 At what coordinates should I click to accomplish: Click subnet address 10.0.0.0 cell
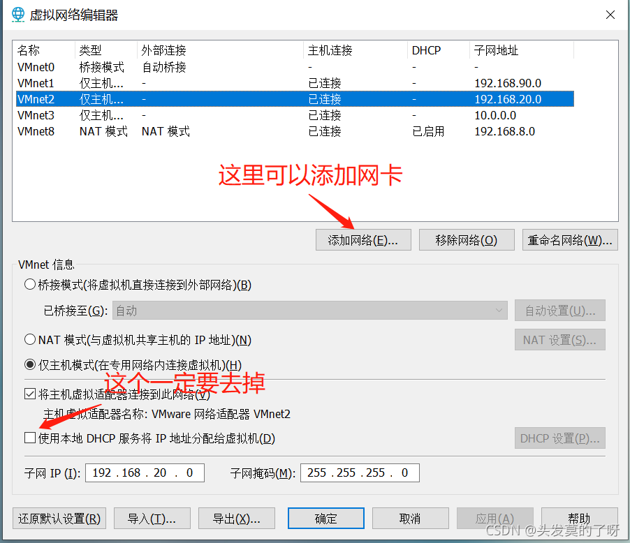495,115
